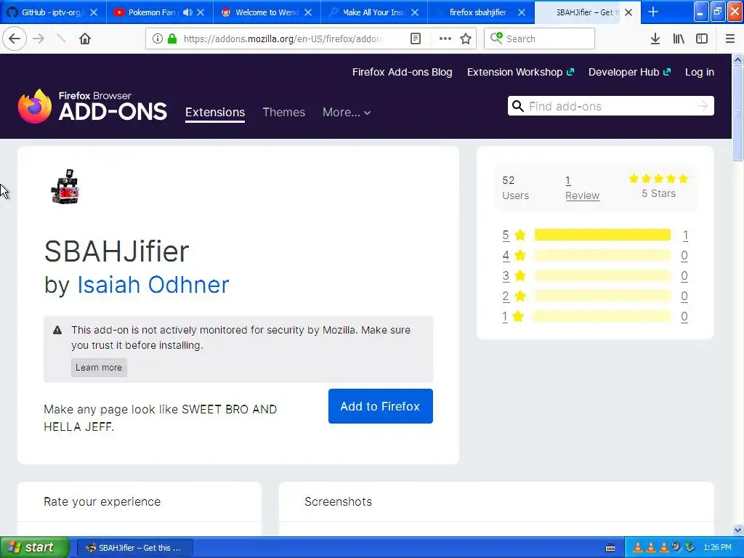
Task: Open the Extensions nav item
Action: point(215,113)
